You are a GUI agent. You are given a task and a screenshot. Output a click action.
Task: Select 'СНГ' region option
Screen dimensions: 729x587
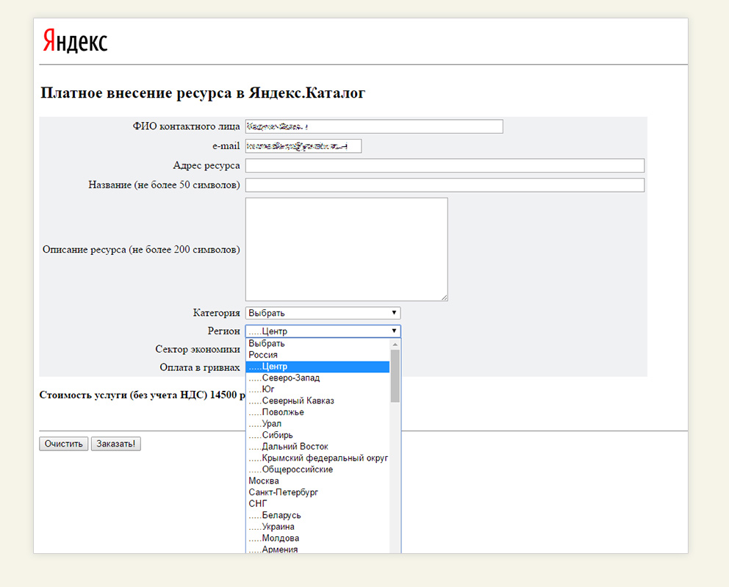tap(317, 504)
